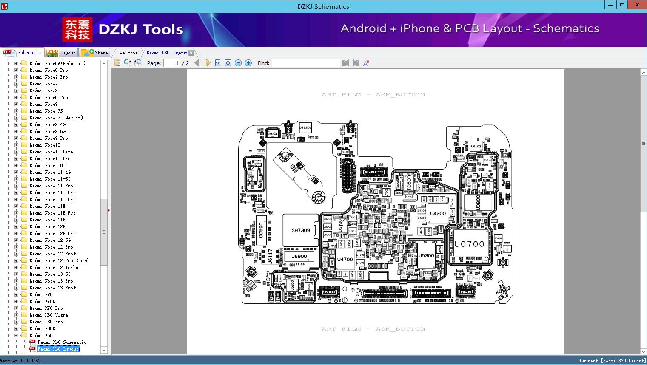This screenshot has height=365, width=647.
Task: Click the find-next icon beside the Find box
Action: pos(356,63)
